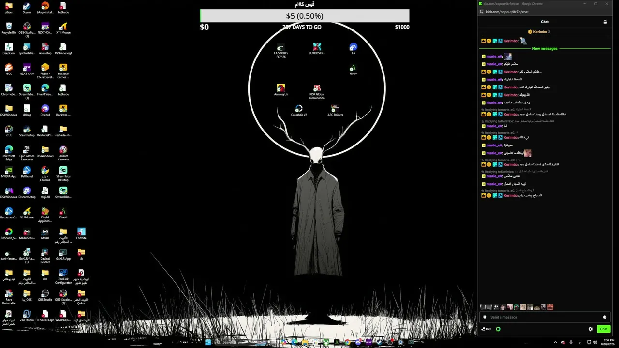Open the dxgi.dll file on the desktop
The height and width of the screenshot is (348, 619).
point(45,193)
